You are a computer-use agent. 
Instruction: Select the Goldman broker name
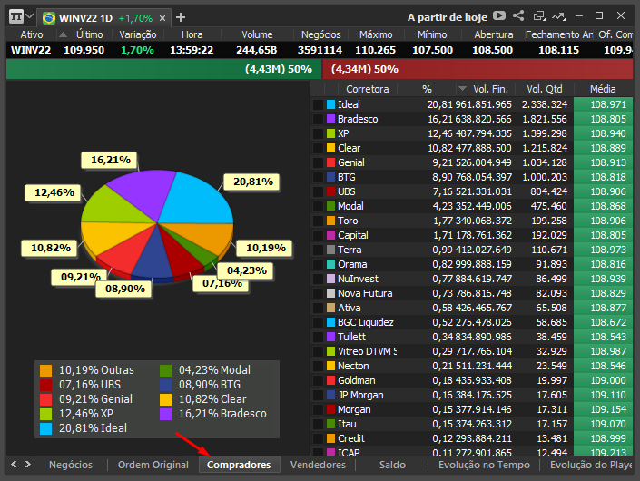tap(357, 380)
